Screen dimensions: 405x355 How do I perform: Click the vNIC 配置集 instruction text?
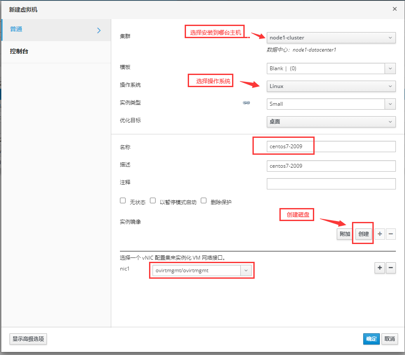pyautogui.click(x=173, y=257)
